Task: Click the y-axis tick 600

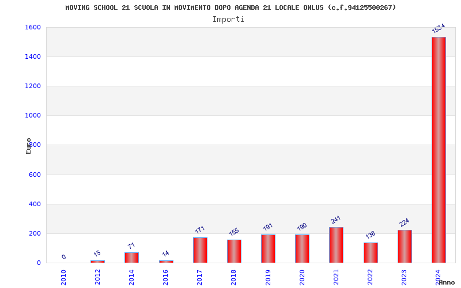Action: (35, 175)
